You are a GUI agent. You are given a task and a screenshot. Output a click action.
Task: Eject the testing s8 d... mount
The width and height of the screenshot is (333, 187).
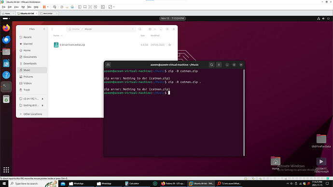(x=42, y=106)
